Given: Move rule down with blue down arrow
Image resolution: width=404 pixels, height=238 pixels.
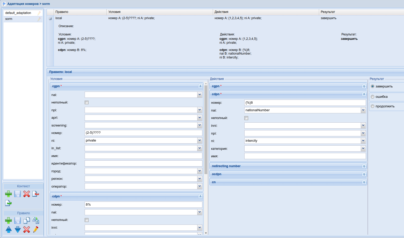Looking at the screenshot, I should (18, 229).
